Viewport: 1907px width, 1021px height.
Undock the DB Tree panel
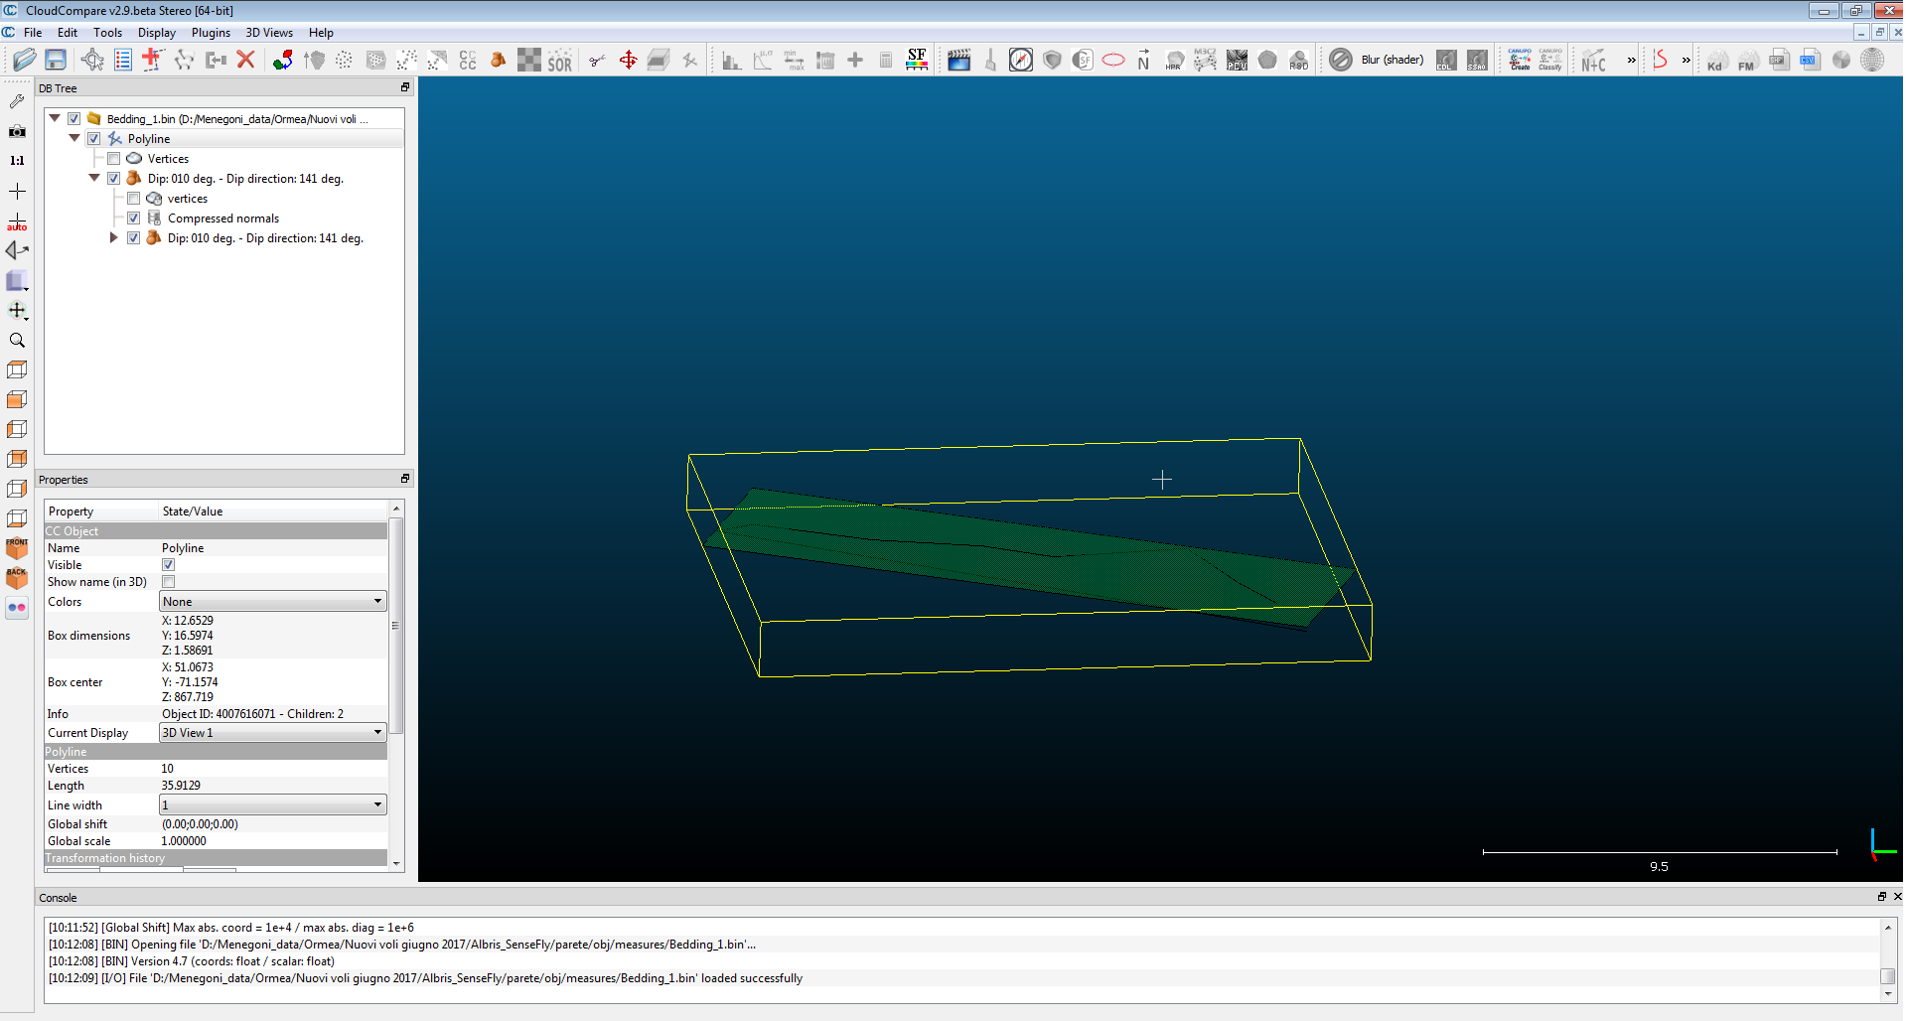pyautogui.click(x=404, y=87)
